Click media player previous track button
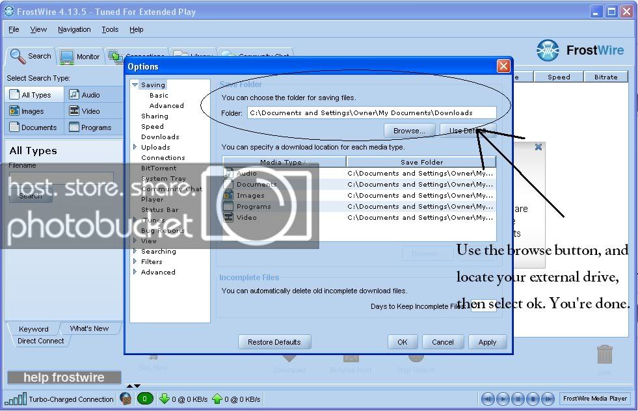The height and width of the screenshot is (411, 638). point(488,399)
